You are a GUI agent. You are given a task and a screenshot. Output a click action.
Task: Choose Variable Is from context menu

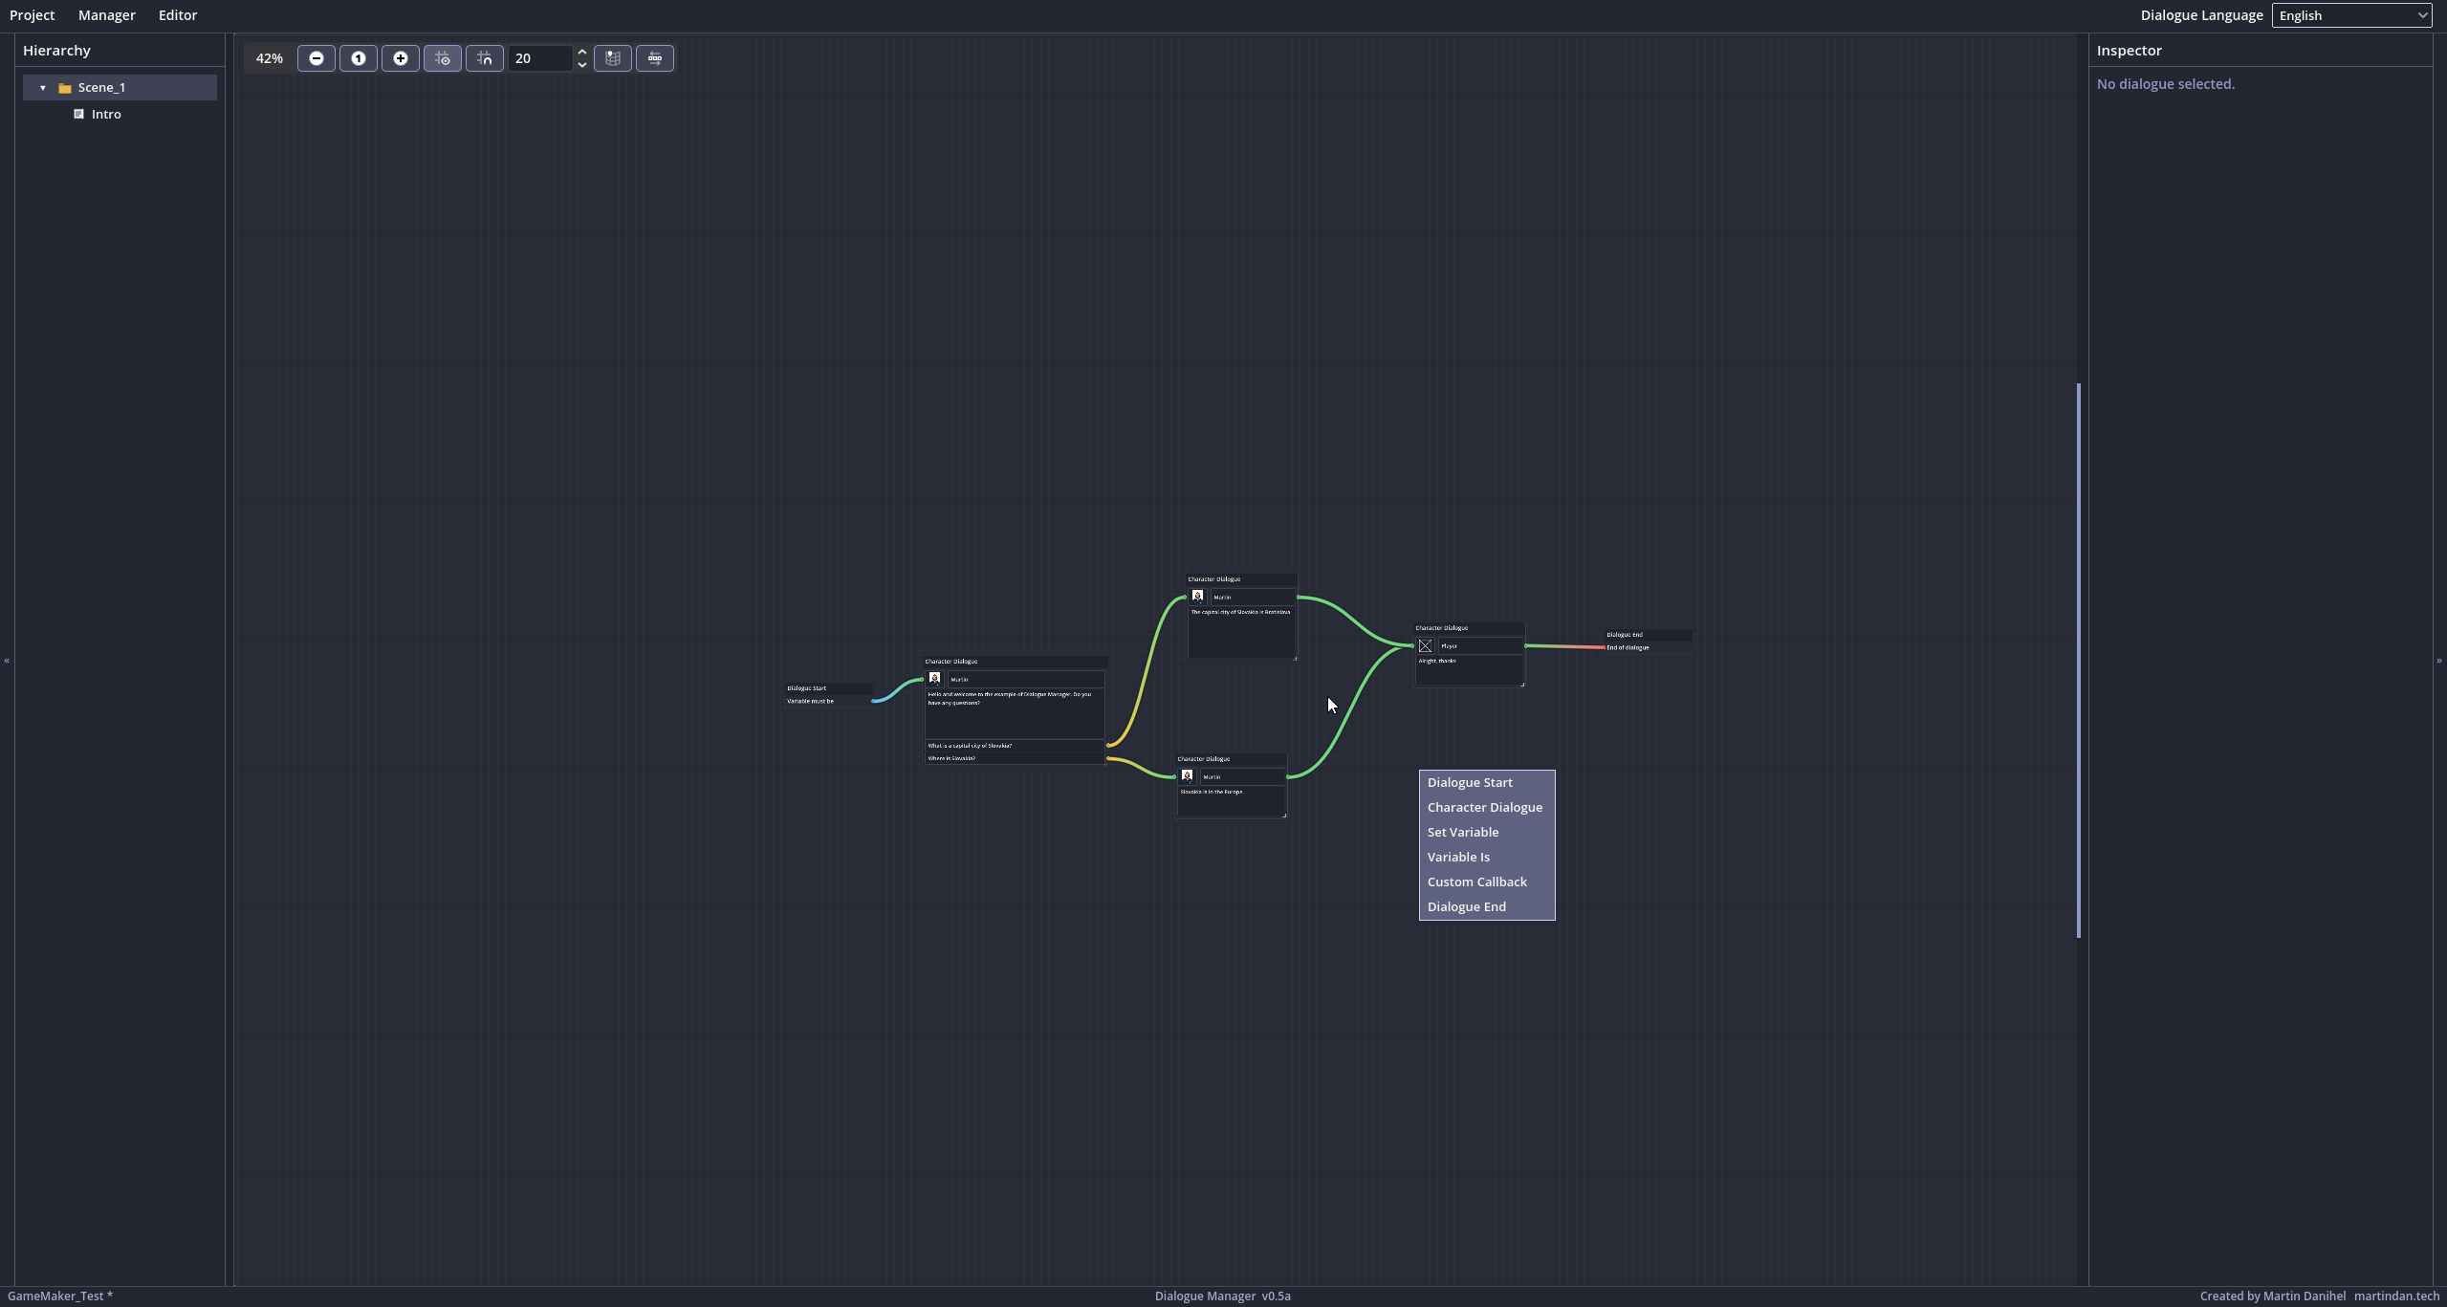click(1487, 858)
